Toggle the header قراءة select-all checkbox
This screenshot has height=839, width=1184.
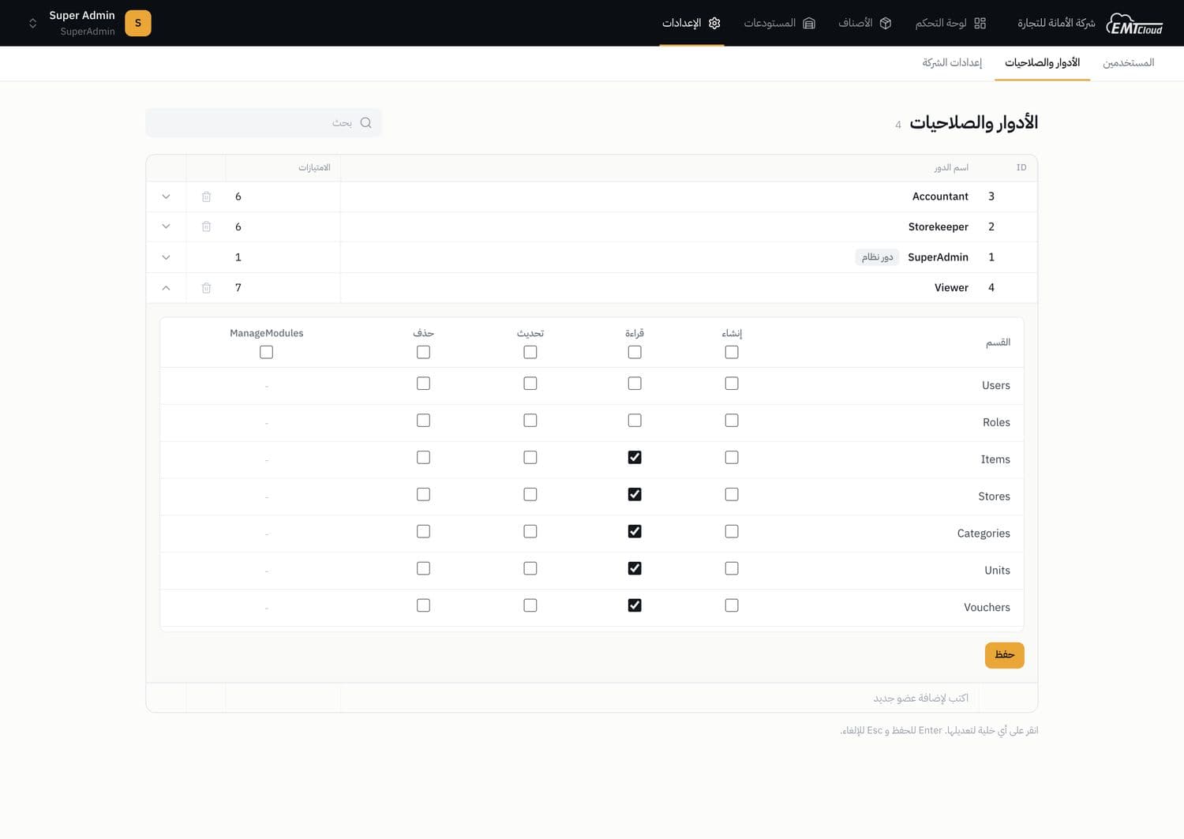pos(635,352)
